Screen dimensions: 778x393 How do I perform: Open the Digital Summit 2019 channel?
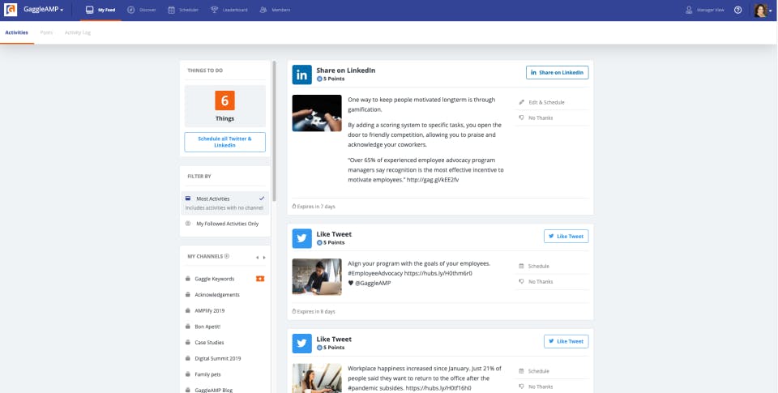coord(218,358)
